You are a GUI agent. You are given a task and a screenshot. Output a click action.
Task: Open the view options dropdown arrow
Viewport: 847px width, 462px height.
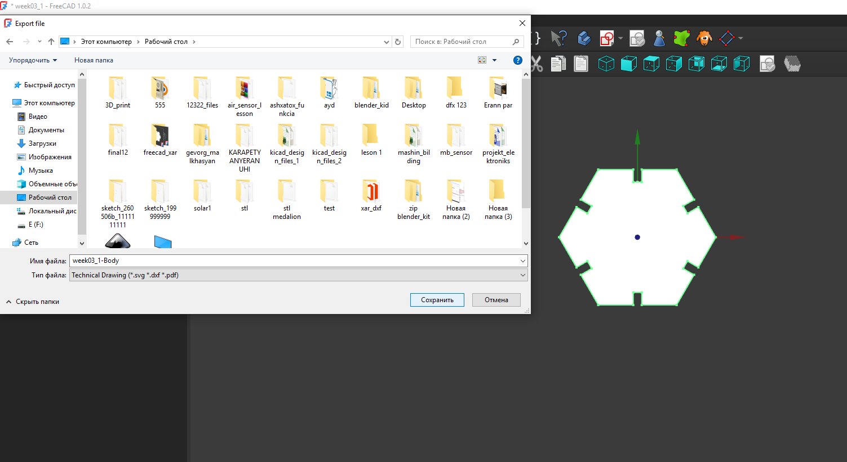pyautogui.click(x=495, y=60)
